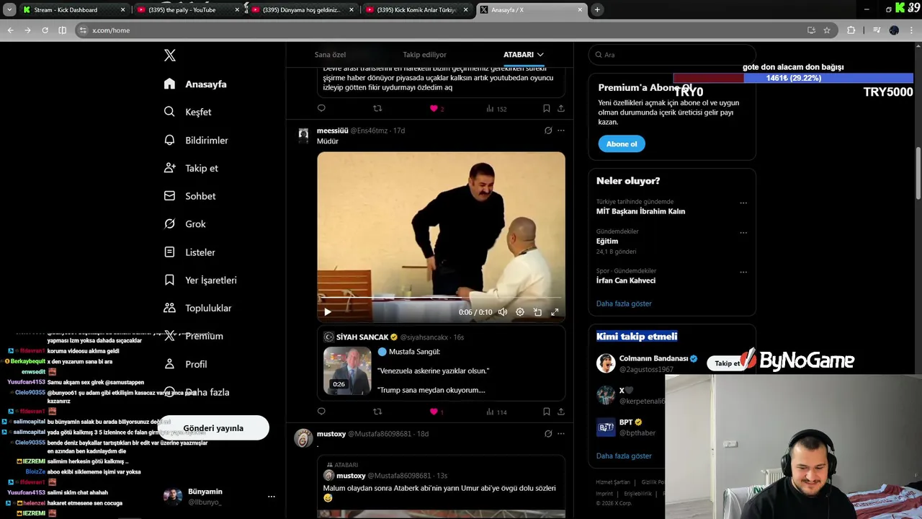Screen dimensions: 922x519
Task: Open more menu for MİT Başkanı trend
Action: [x=743, y=203]
